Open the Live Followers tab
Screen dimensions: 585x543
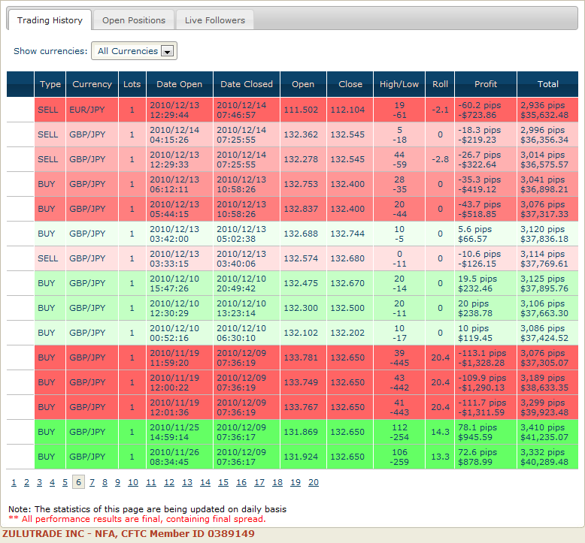click(215, 20)
